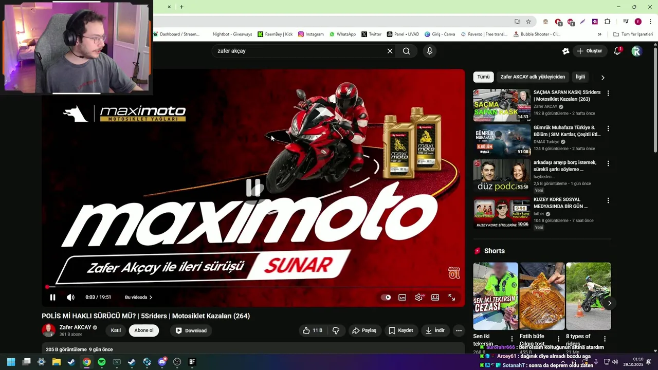Image resolution: width=658 pixels, height=370 pixels.
Task: Open the 'Instagram' bookmark
Action: click(x=310, y=34)
